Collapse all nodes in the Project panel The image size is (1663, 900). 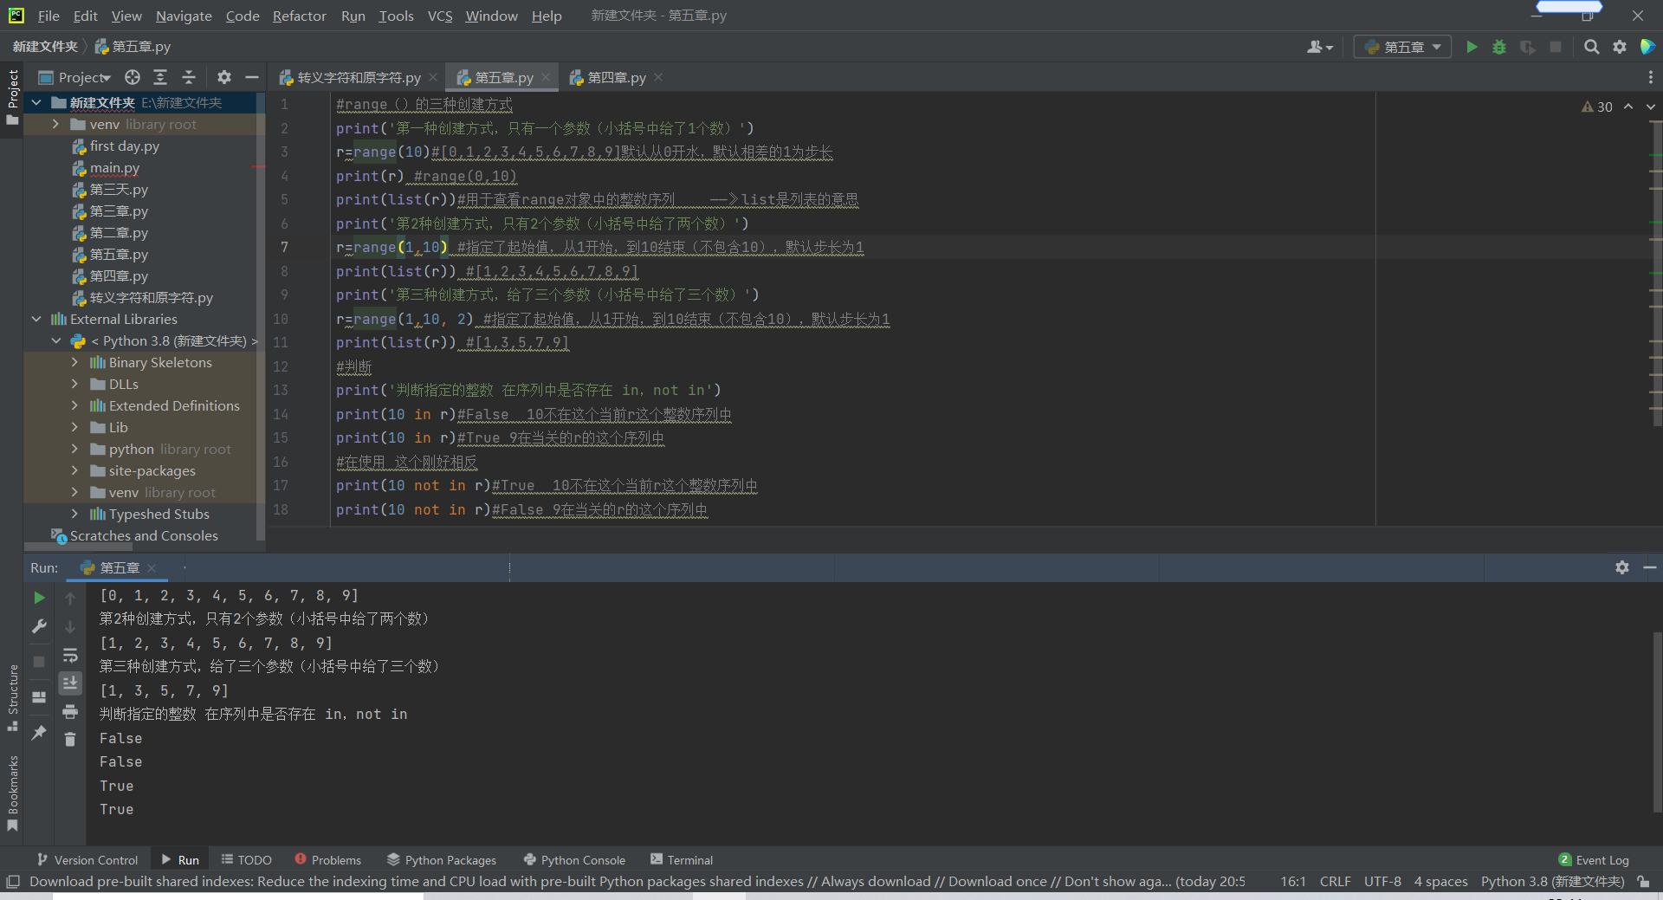coord(189,77)
